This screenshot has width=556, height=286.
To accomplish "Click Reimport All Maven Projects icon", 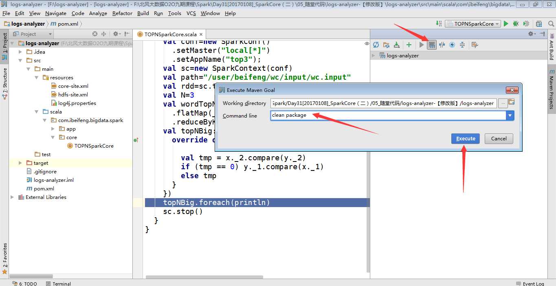I will [376, 45].
